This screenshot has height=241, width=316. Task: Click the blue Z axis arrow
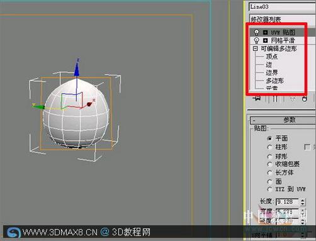tap(77, 69)
